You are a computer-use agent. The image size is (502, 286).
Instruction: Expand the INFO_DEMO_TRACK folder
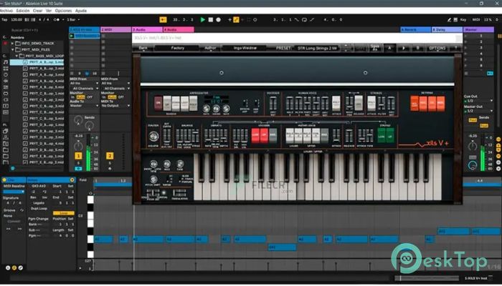pyautogui.click(x=13, y=44)
